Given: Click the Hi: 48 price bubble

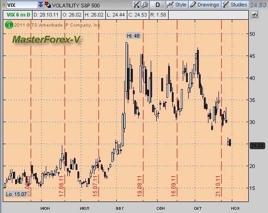Looking at the screenshot, I should (x=133, y=36).
